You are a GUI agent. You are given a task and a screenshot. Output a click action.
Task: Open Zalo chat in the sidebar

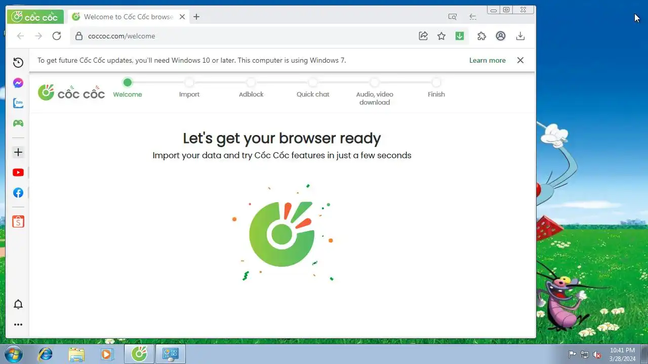point(18,103)
